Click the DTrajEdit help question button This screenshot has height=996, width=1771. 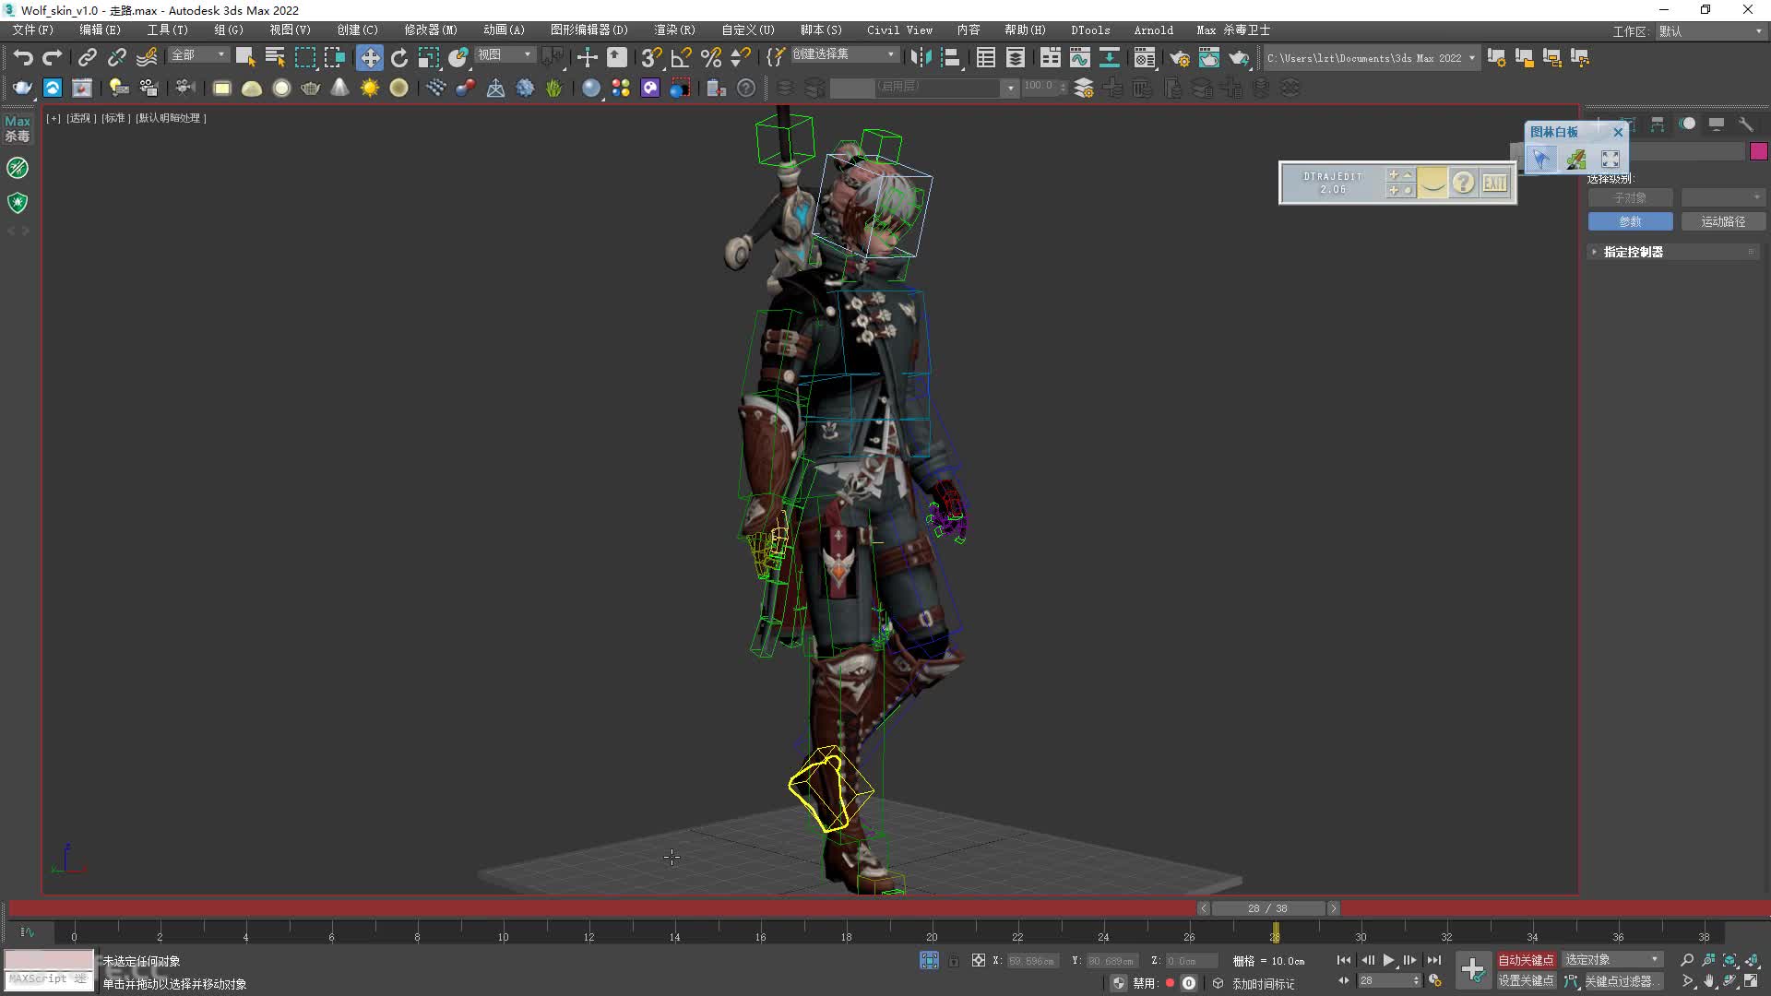1463,183
